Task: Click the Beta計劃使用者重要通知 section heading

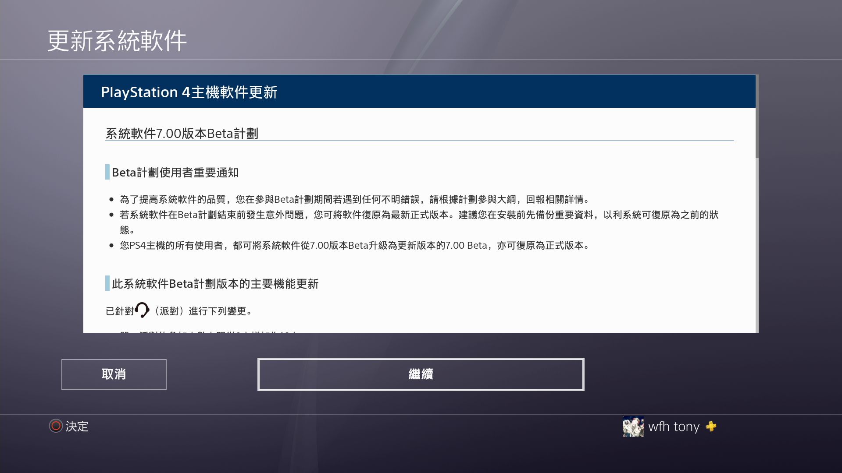Action: tap(175, 173)
